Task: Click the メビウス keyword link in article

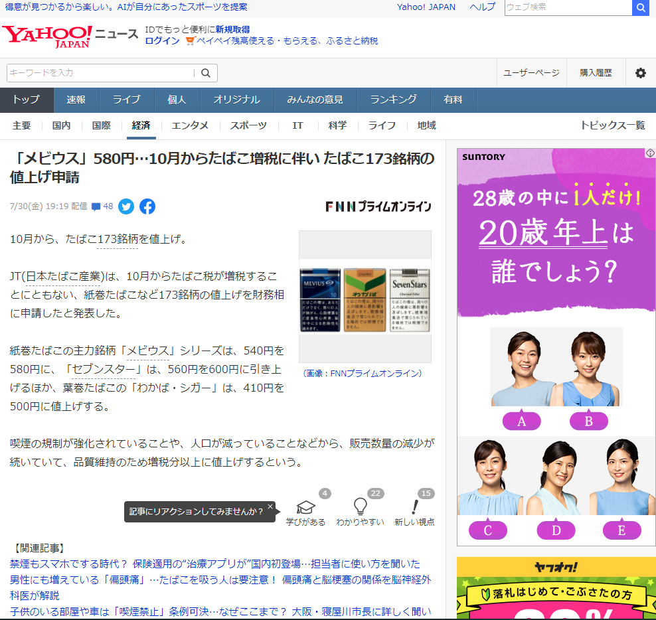Action: [x=147, y=350]
